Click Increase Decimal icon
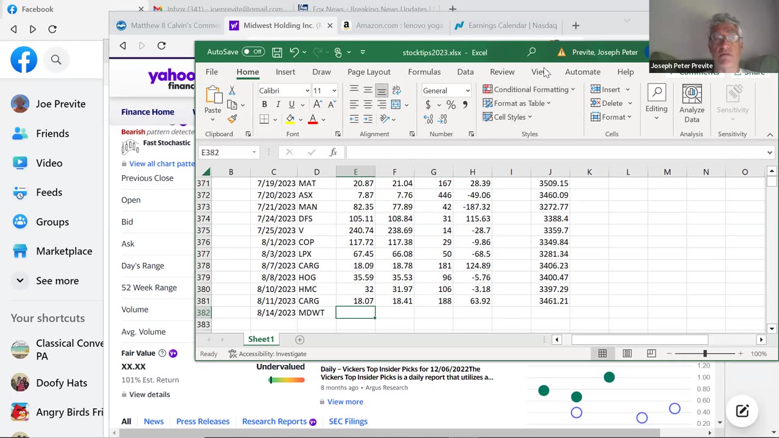Viewport: 779px width, 438px height. pyautogui.click(x=429, y=119)
